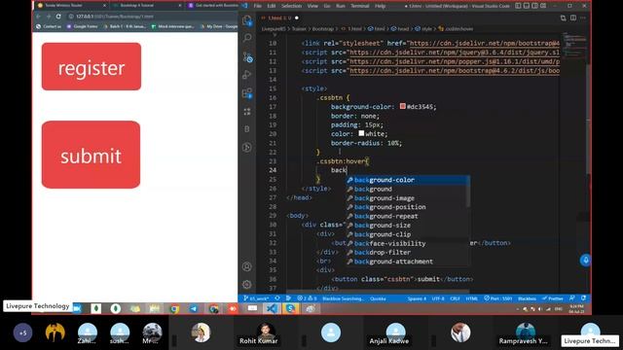Toggle the panel layout icon in the title bar
623x350 pixels.
click(527, 6)
